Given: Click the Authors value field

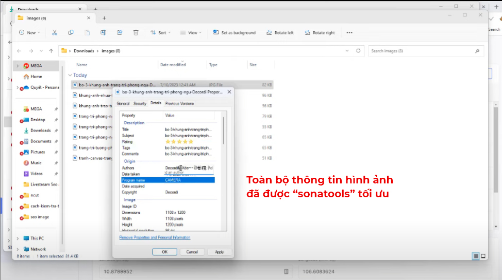Looking at the screenshot, I should click(x=189, y=168).
